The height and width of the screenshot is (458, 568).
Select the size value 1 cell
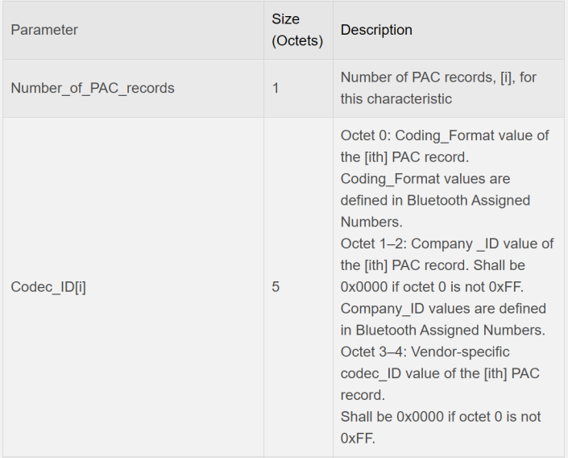pyautogui.click(x=298, y=88)
